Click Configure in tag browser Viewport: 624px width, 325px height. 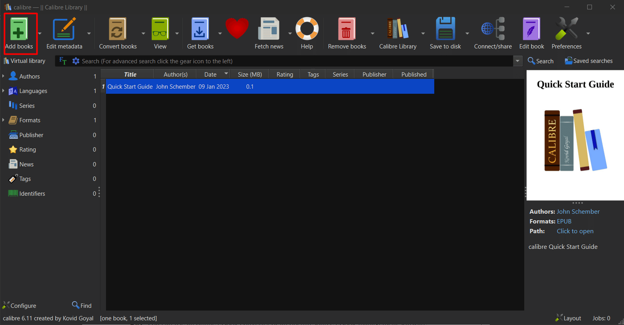[x=19, y=305]
